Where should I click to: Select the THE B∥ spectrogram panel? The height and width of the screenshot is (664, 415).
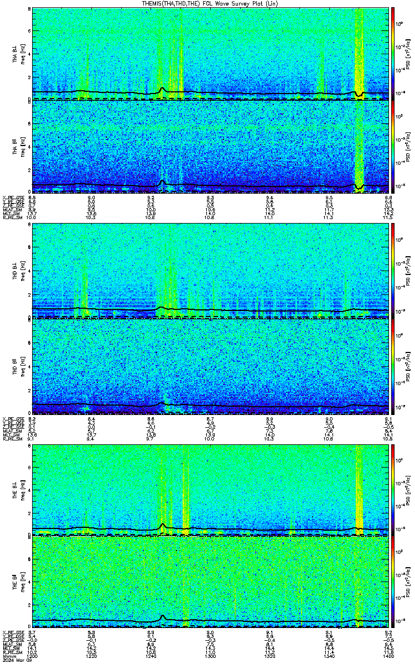210,582
